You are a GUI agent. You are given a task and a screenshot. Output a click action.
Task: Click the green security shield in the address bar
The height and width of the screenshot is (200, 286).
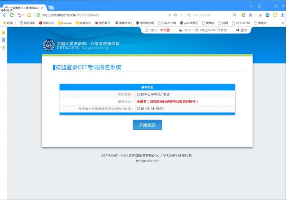coord(38,15)
